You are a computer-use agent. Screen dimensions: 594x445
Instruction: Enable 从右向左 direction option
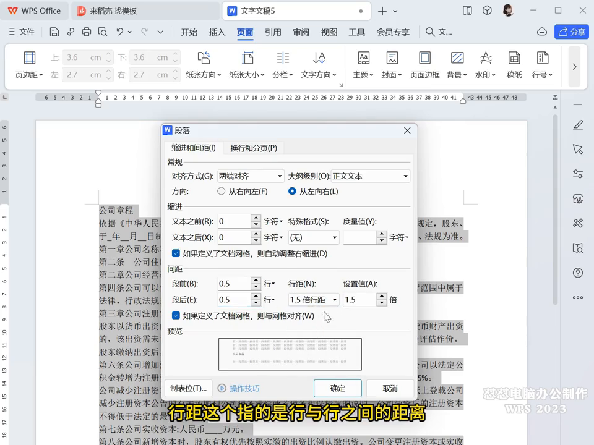point(221,191)
